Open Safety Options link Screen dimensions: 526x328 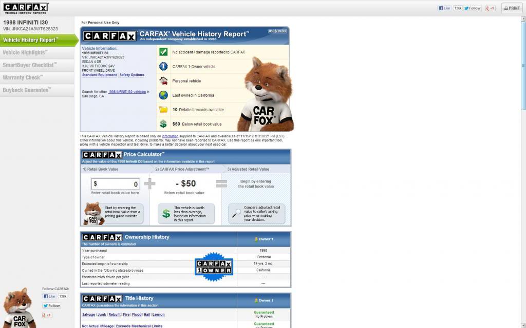[x=132, y=75]
